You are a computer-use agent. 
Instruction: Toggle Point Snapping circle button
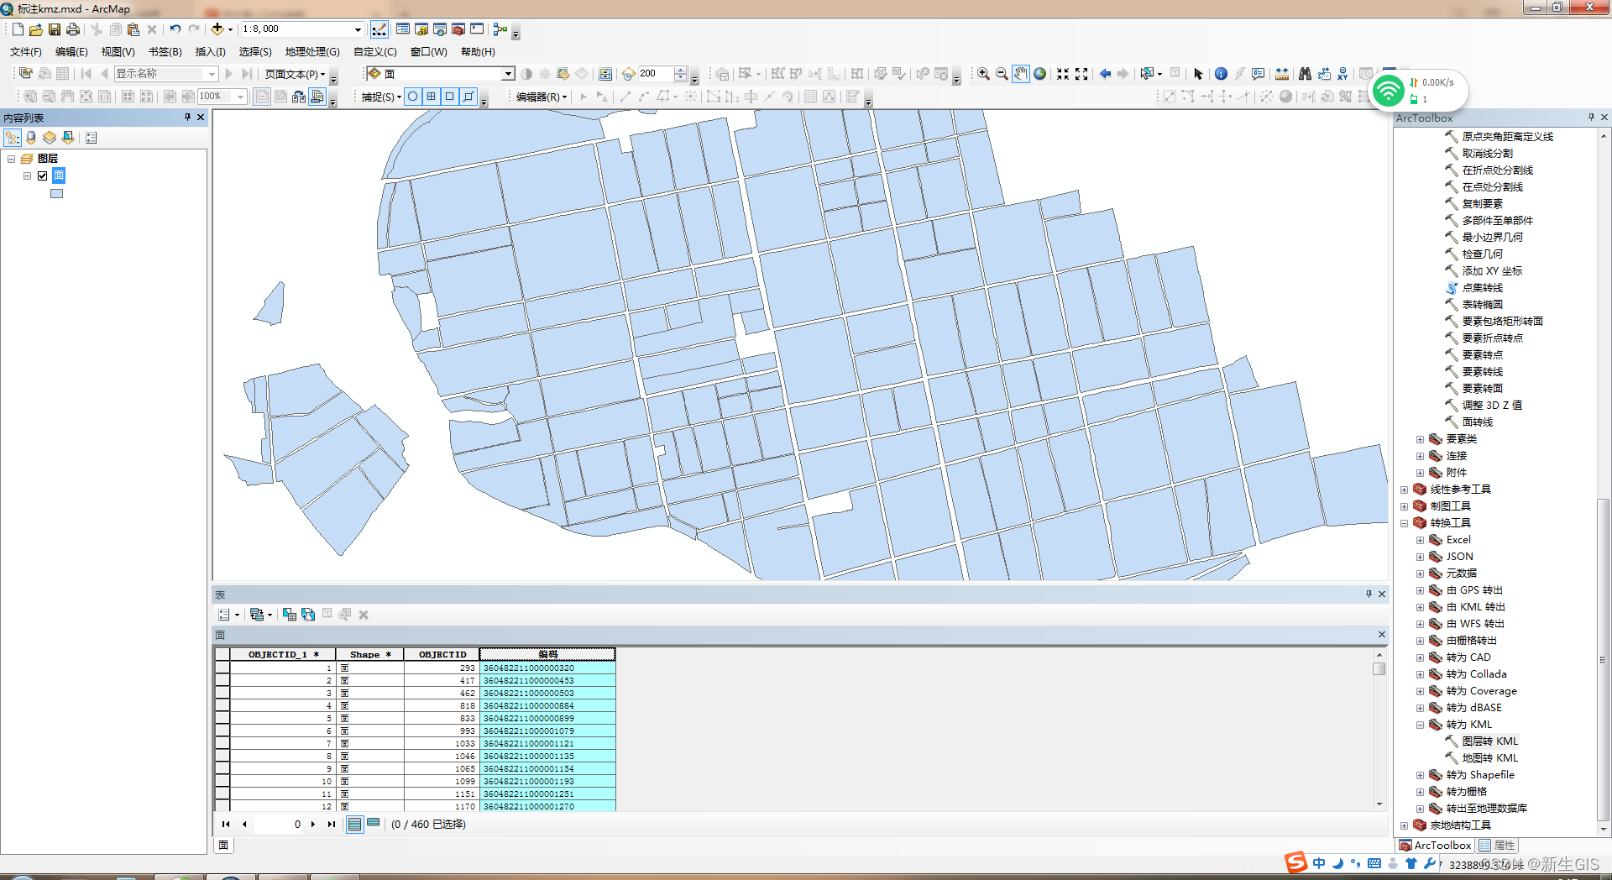click(x=413, y=97)
